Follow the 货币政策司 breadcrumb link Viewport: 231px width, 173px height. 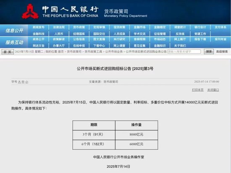click(74, 52)
